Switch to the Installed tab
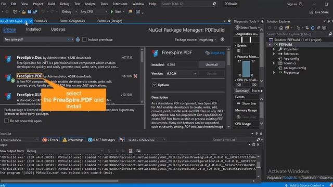This screenshot has width=333, height=187. [33, 29]
